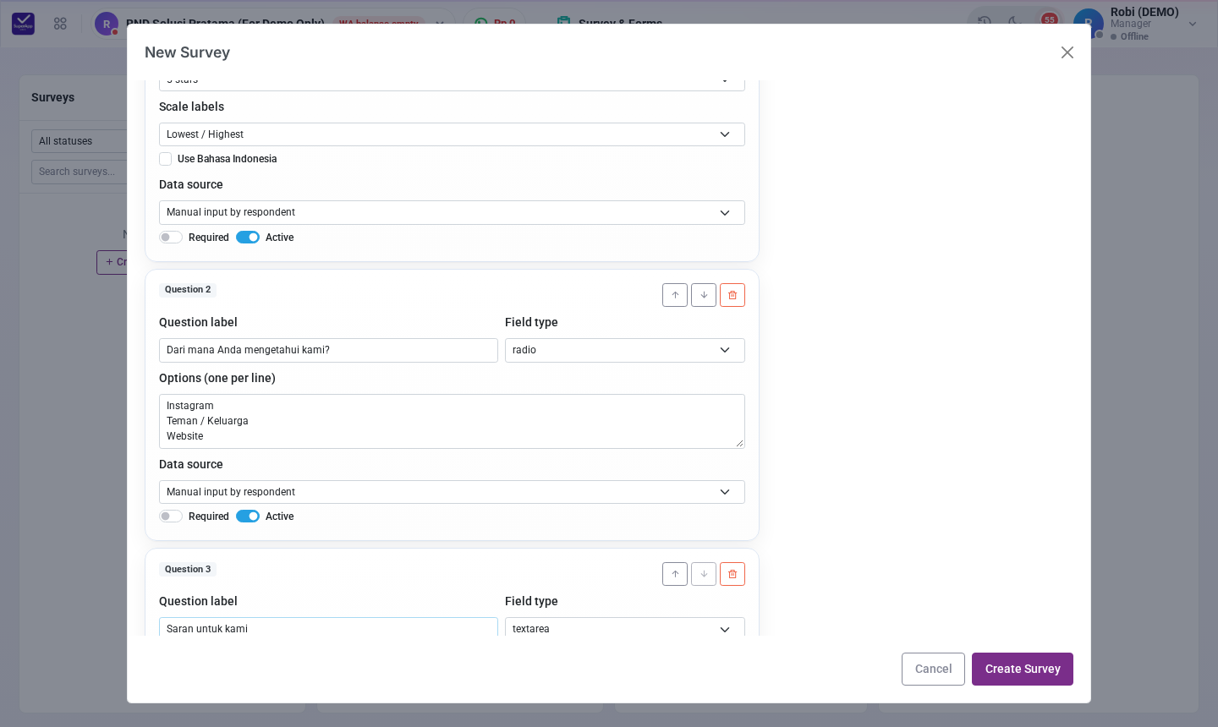This screenshot has width=1218, height=727.
Task: Close the New Survey dialog
Action: 1067,52
